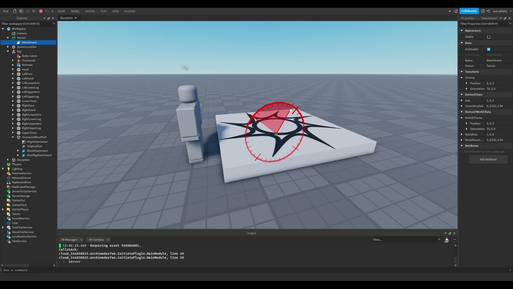Click the New File icon in the toolbar
This screenshot has width=513, height=289.
click(15, 11)
